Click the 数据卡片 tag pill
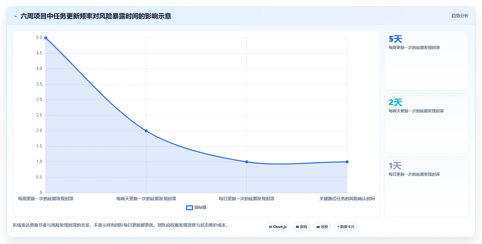The height and width of the screenshot is (244, 482). tap(346, 227)
